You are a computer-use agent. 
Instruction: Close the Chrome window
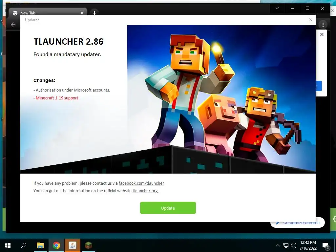[322, 8]
